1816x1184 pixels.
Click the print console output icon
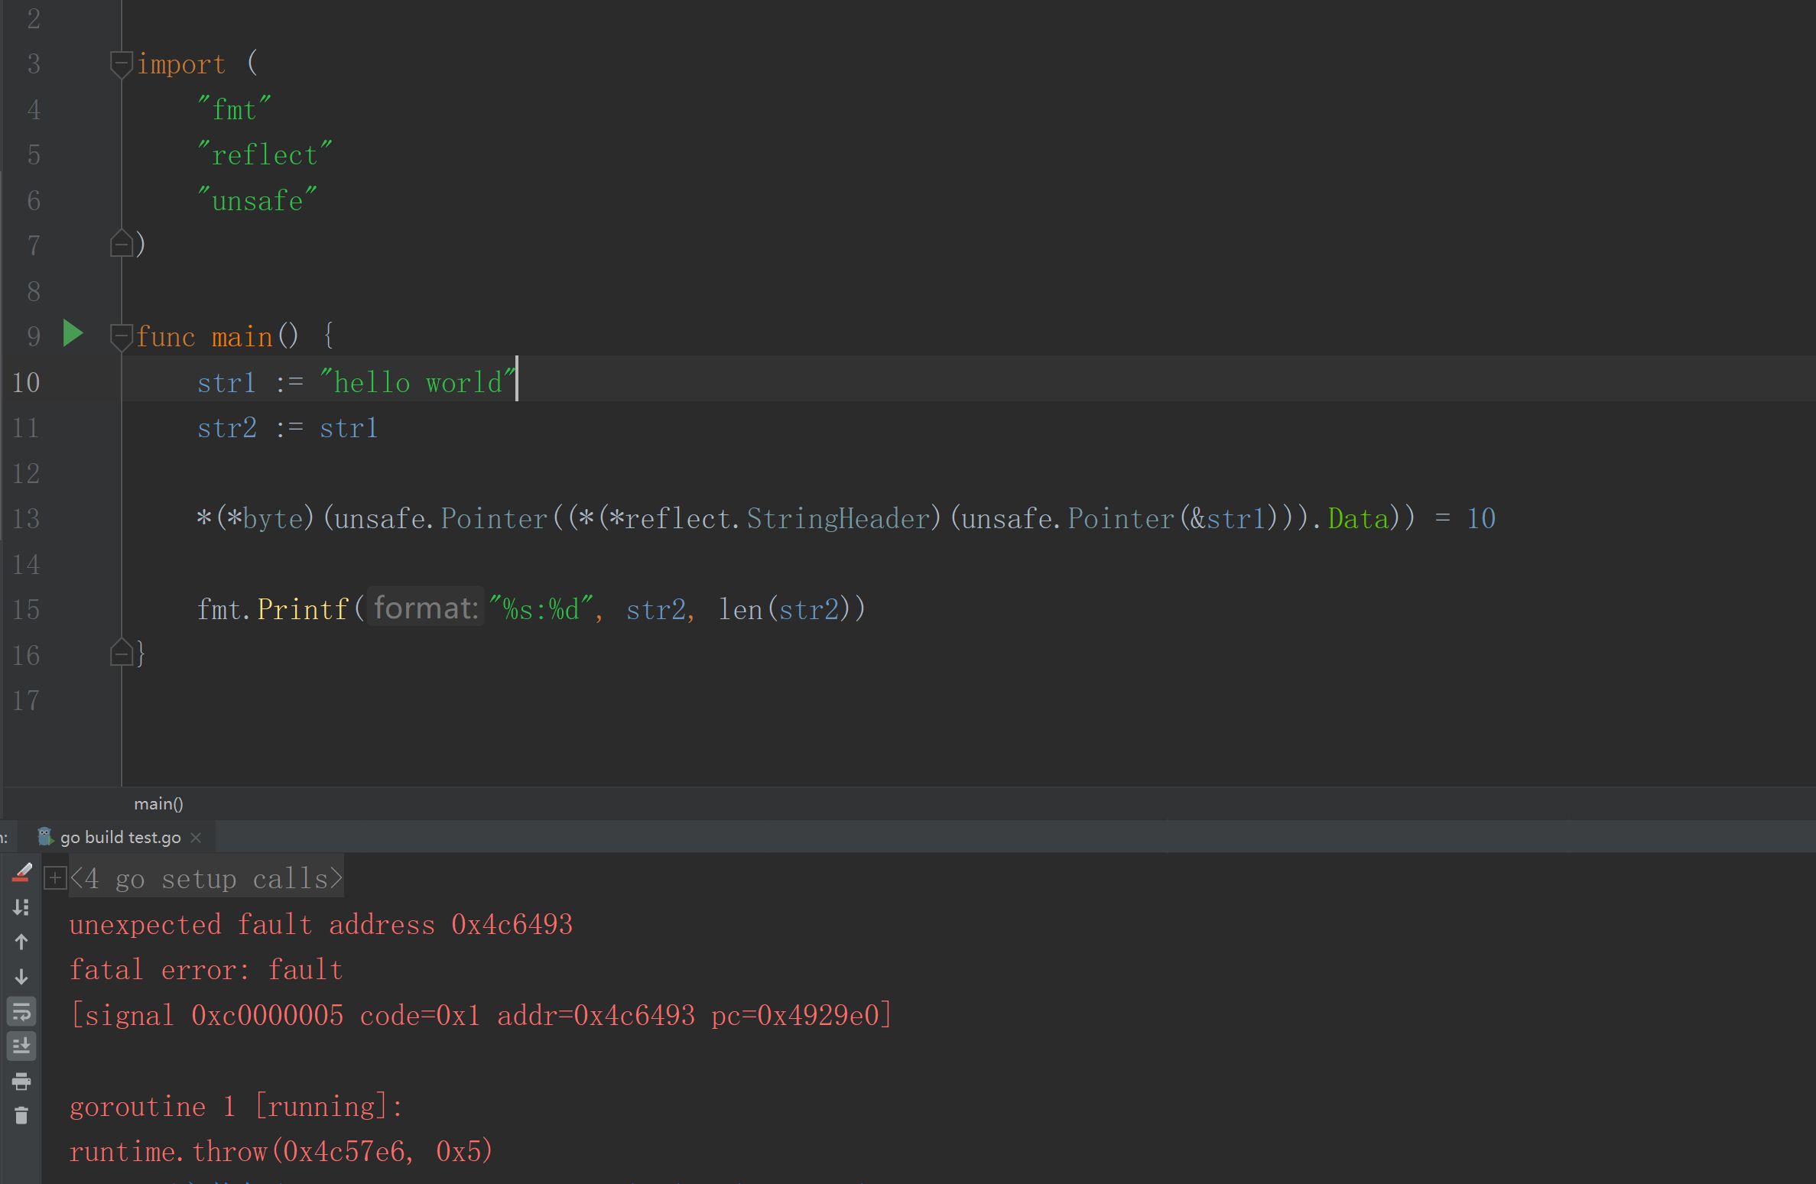pyautogui.click(x=21, y=1081)
